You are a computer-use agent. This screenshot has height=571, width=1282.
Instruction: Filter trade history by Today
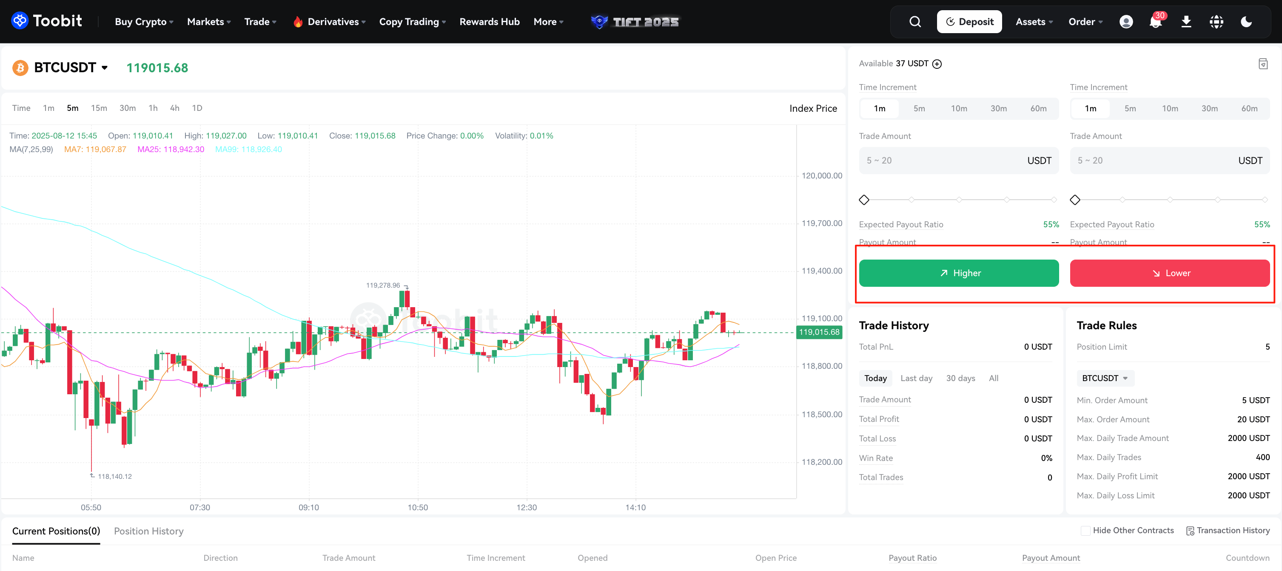click(x=875, y=378)
